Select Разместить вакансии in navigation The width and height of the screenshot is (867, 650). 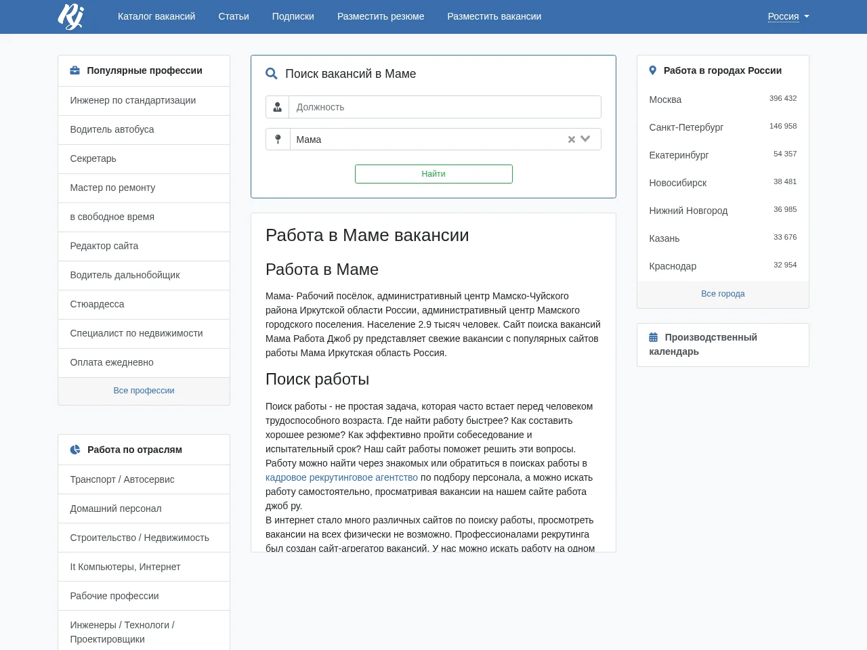494,16
